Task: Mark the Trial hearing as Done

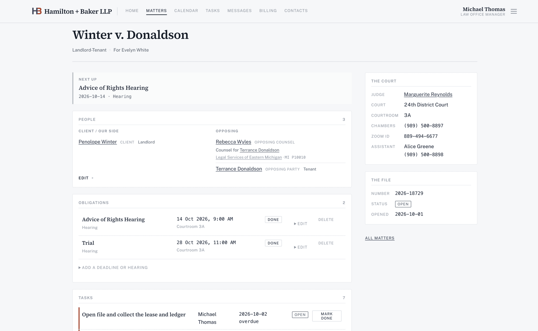Action: click(x=273, y=243)
